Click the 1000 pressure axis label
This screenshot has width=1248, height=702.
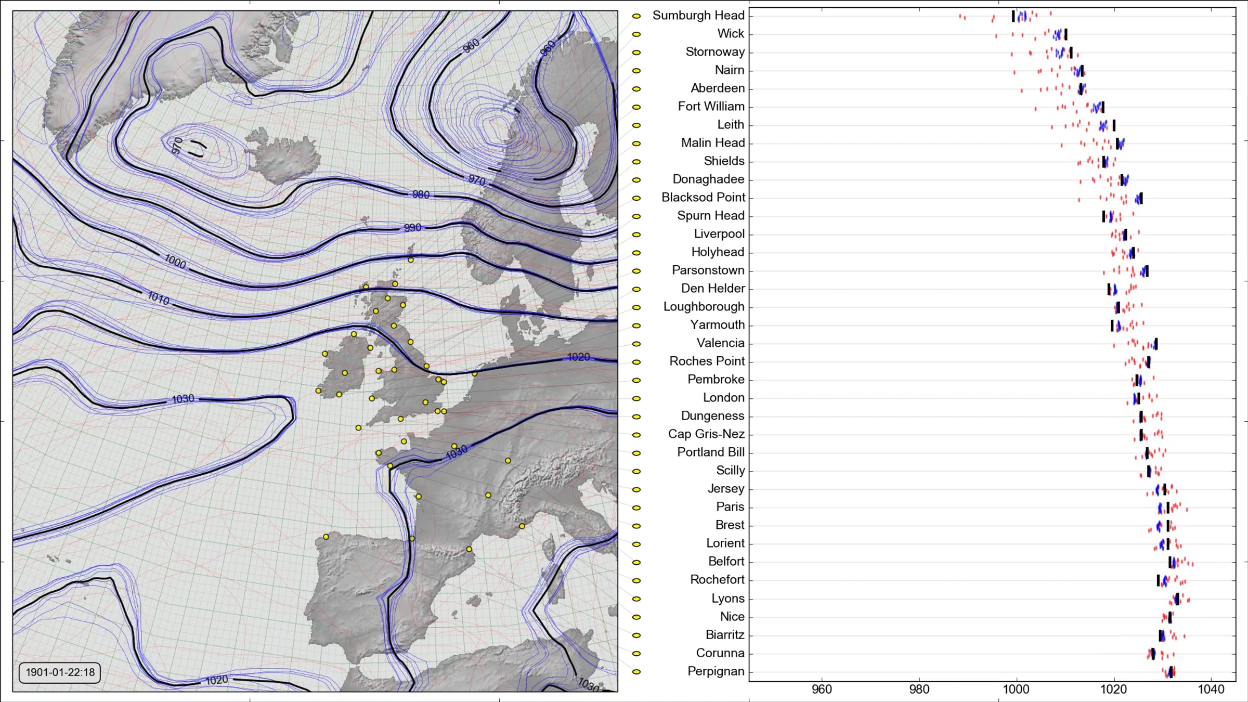click(x=1016, y=690)
